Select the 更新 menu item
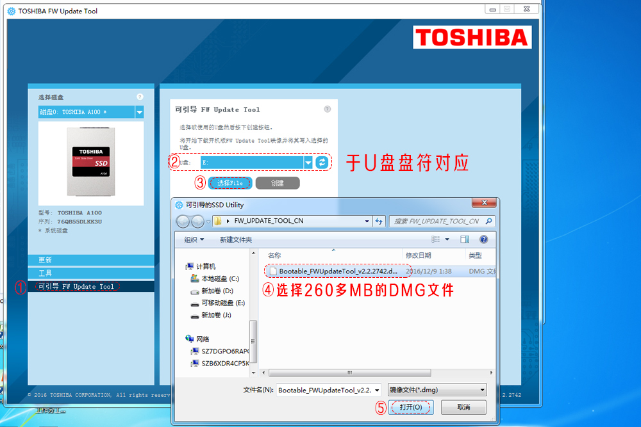The width and height of the screenshot is (641, 427). tap(91, 260)
